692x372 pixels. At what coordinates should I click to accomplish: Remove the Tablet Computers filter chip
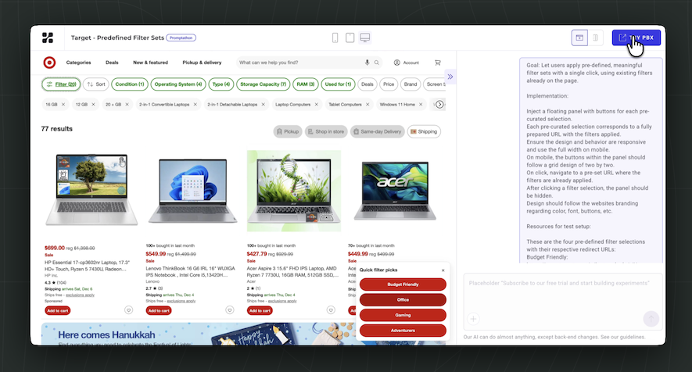click(368, 105)
